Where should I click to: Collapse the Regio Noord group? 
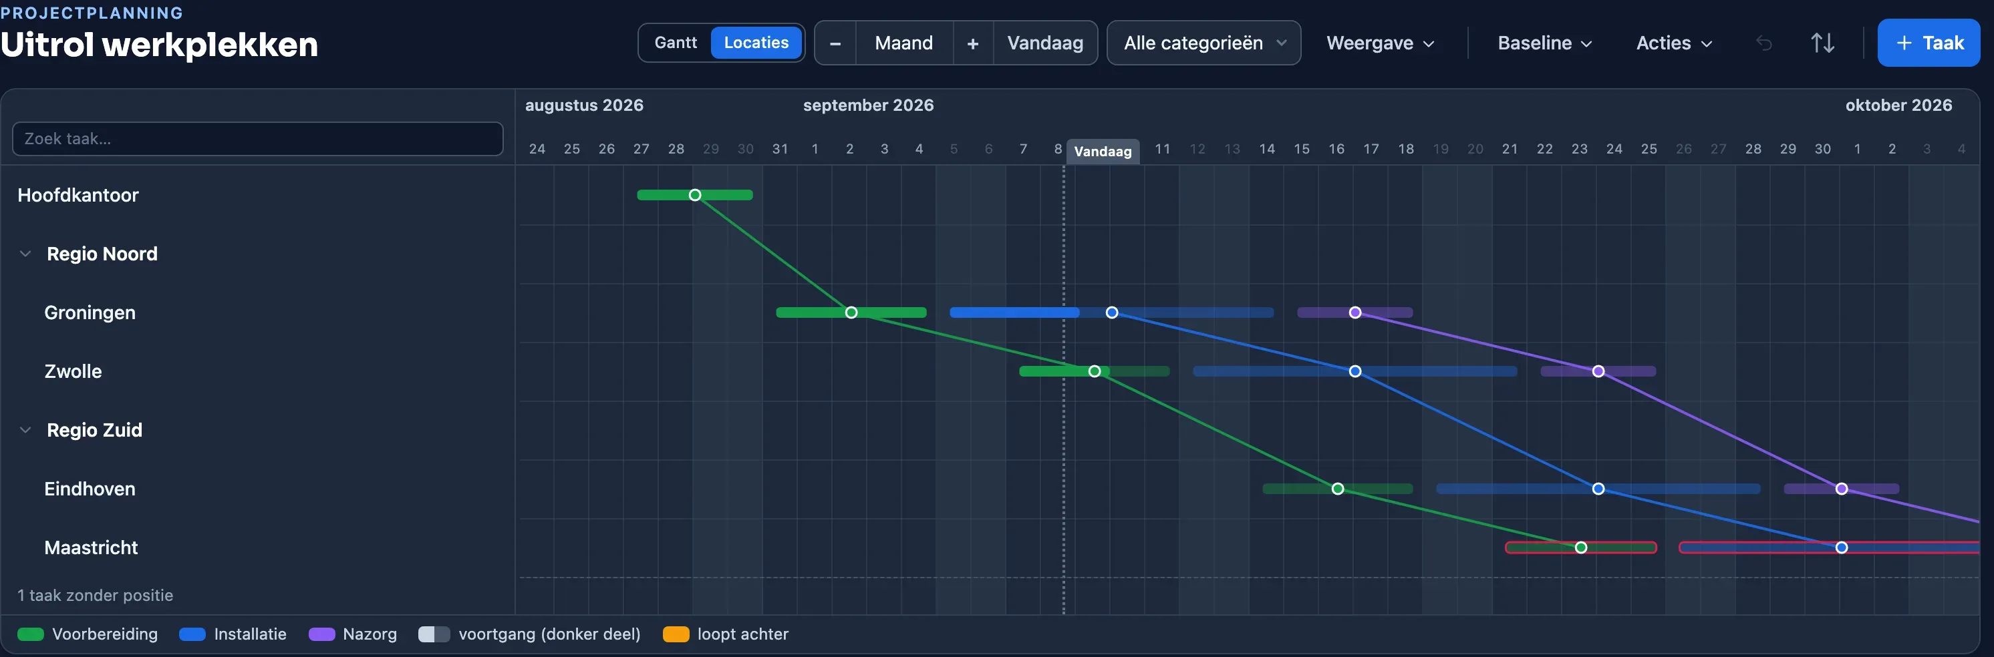point(25,254)
